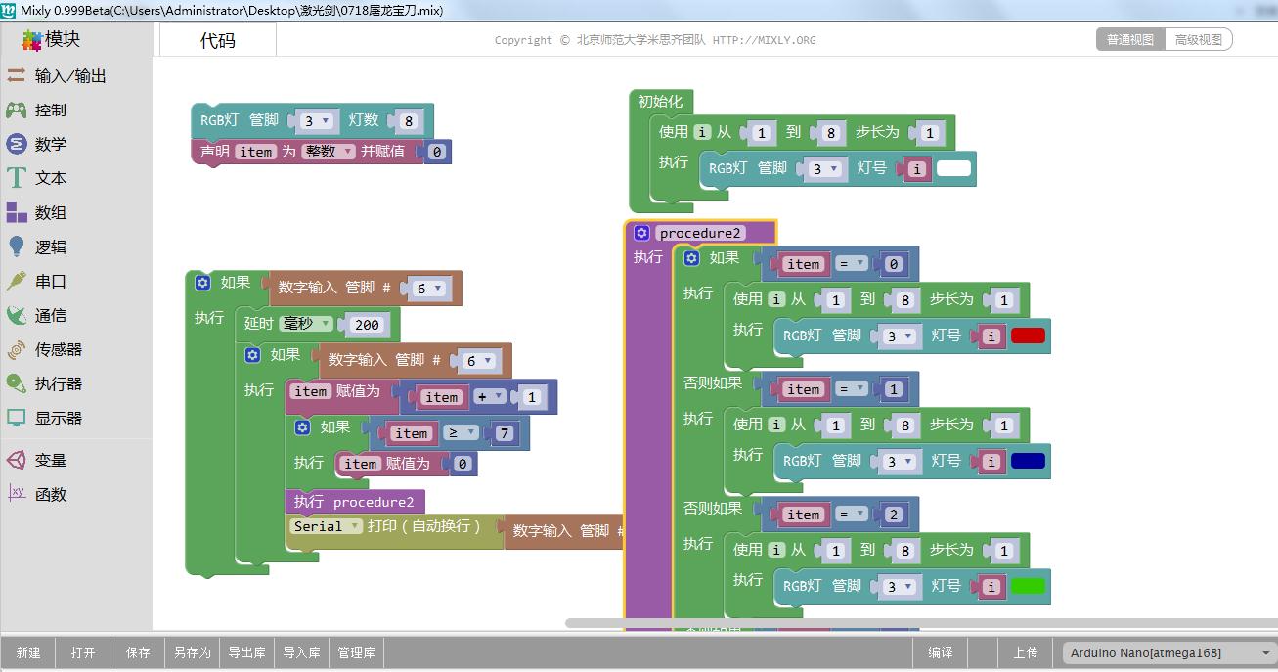This screenshot has width=1278, height=672.
Task: Click the 管理库 button
Action: coord(357,652)
